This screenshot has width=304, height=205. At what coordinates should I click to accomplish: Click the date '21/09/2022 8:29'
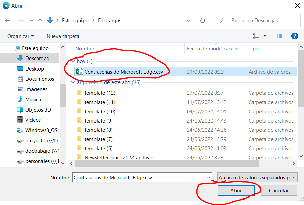tap(205, 72)
